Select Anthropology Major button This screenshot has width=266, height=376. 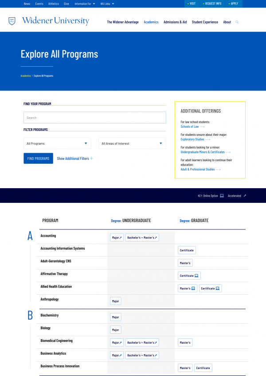coord(116,301)
